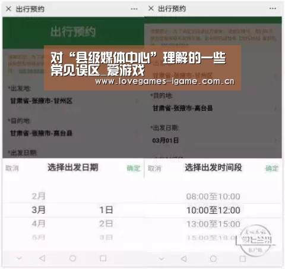Open the right page's three-dot menu
Image resolution: width=285 pixels, height=269 pixels.
tap(273, 8)
